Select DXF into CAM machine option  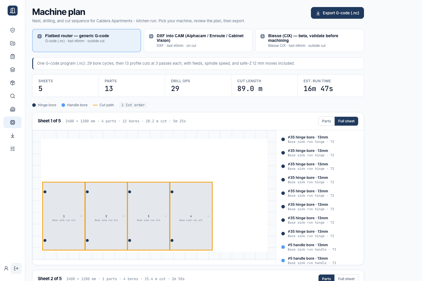pos(198,40)
